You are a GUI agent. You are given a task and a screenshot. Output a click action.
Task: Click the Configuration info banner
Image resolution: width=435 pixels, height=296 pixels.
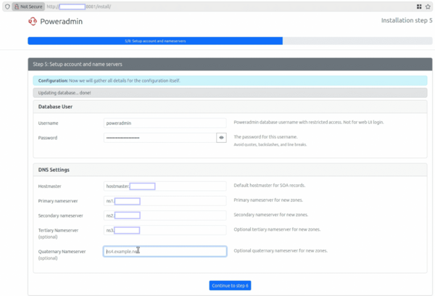click(x=229, y=80)
